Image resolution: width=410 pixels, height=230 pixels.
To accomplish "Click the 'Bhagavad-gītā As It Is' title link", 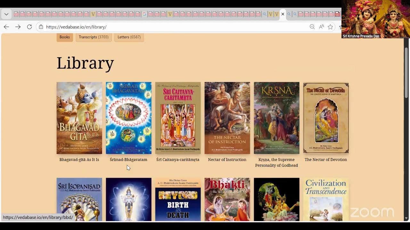I will pyautogui.click(x=79, y=160).
